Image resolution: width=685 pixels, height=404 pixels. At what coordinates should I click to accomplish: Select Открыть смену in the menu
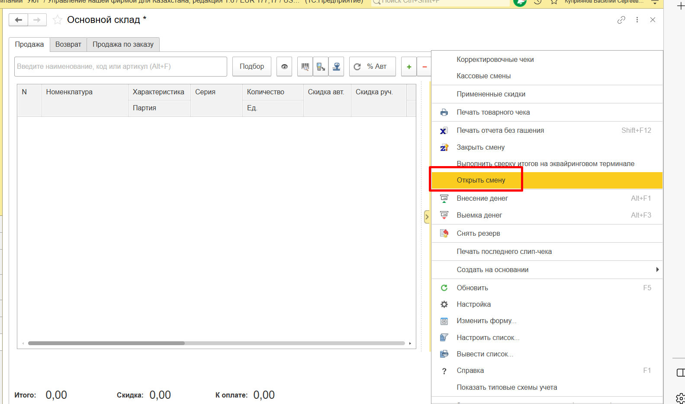(x=481, y=180)
